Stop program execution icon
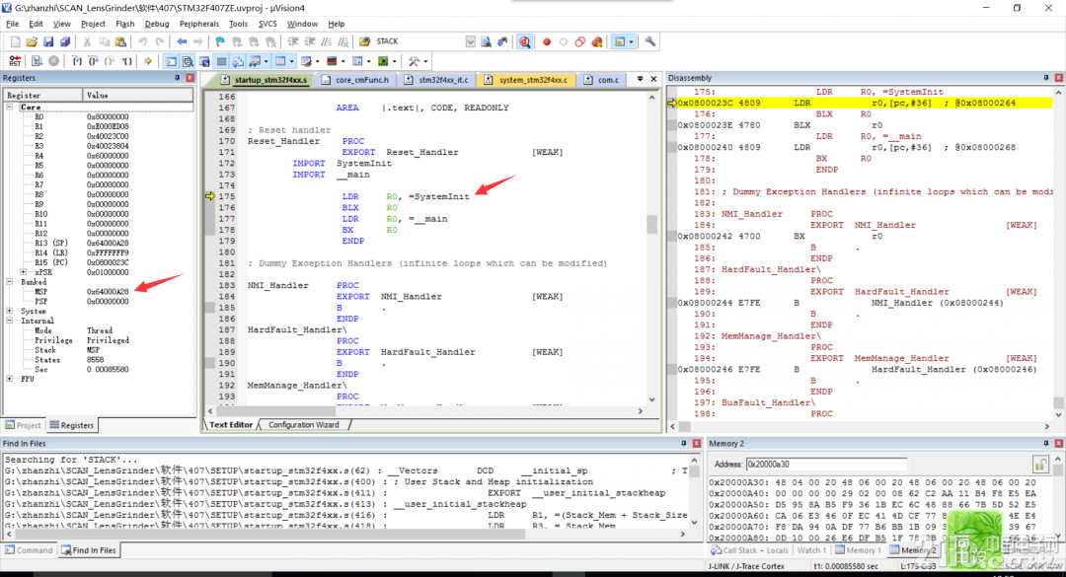The width and height of the screenshot is (1066, 577). (53, 61)
